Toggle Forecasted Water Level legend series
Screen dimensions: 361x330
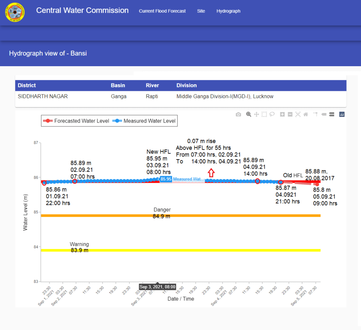75,121
